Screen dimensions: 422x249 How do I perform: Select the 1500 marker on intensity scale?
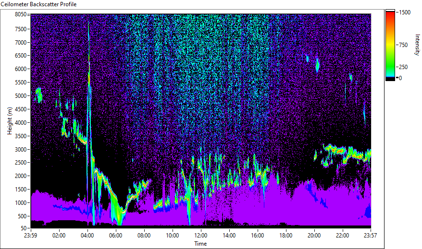click(x=405, y=12)
